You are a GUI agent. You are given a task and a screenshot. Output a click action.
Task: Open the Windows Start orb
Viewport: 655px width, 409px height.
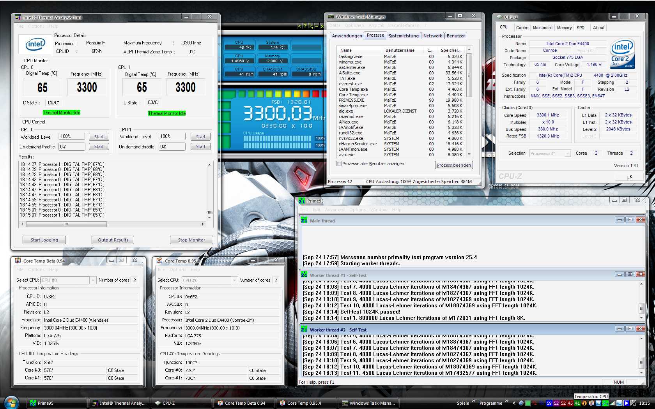[x=11, y=402]
